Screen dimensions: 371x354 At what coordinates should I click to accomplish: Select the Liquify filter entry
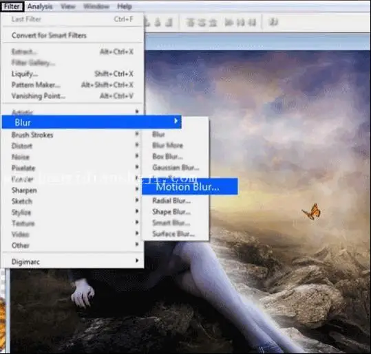[25, 74]
